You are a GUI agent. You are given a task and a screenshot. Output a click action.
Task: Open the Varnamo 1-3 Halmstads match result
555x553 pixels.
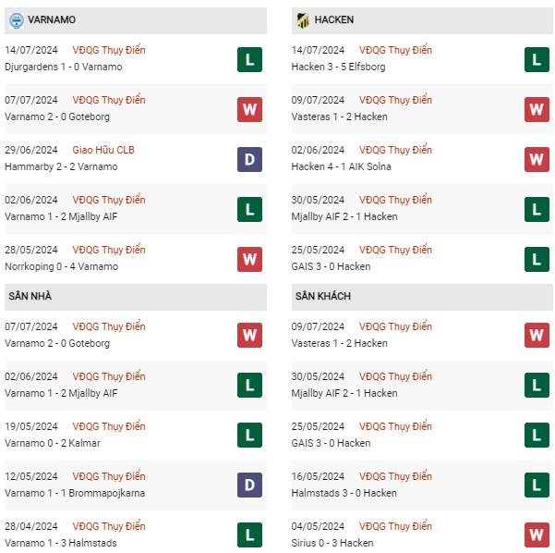61,543
